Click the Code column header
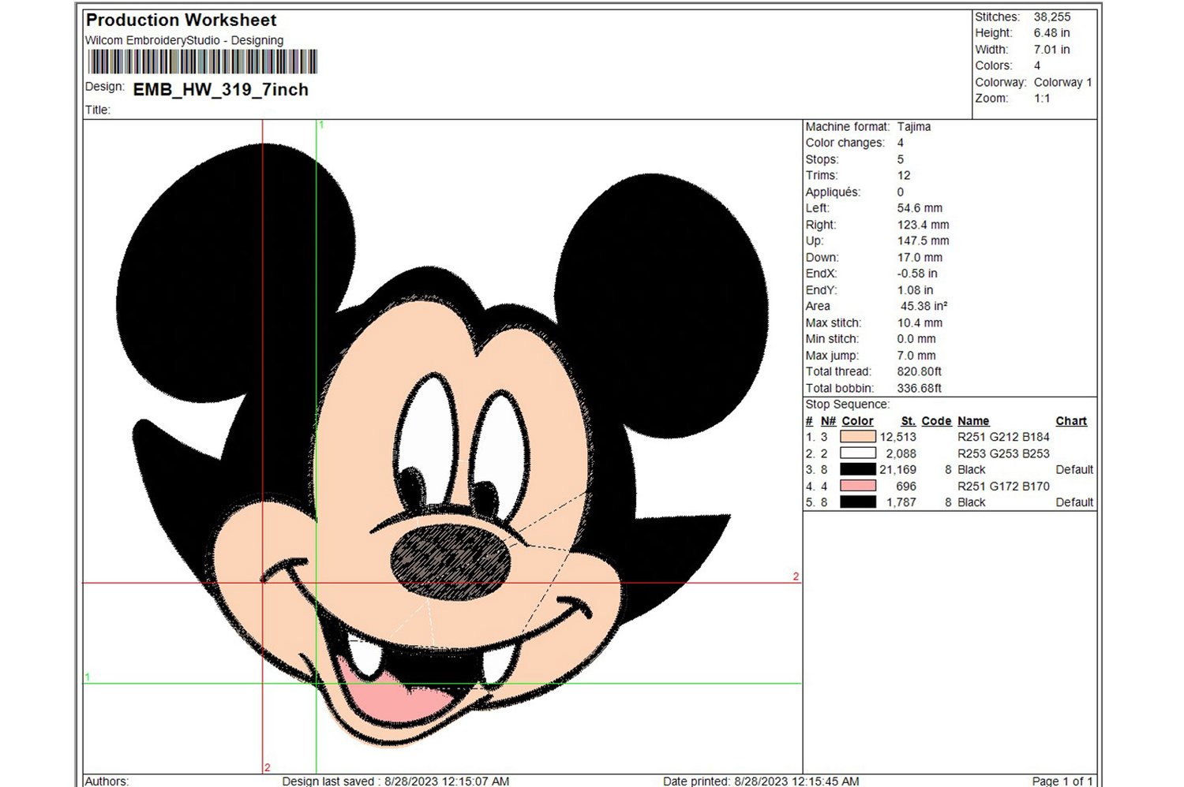The height and width of the screenshot is (787, 1184). click(x=936, y=421)
